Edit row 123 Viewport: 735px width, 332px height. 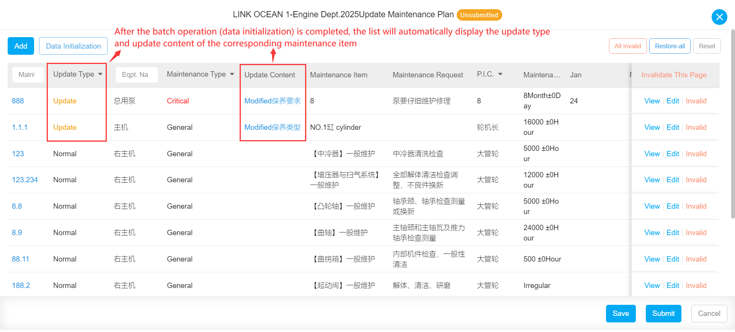673,154
